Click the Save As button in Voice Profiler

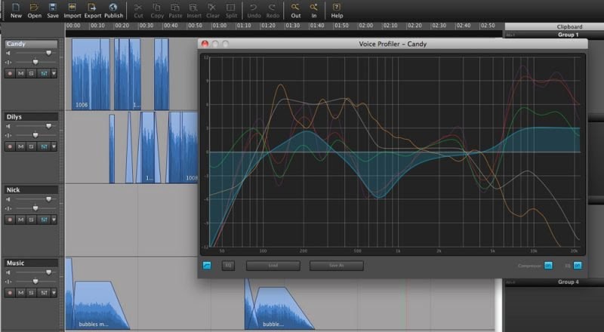pyautogui.click(x=336, y=266)
